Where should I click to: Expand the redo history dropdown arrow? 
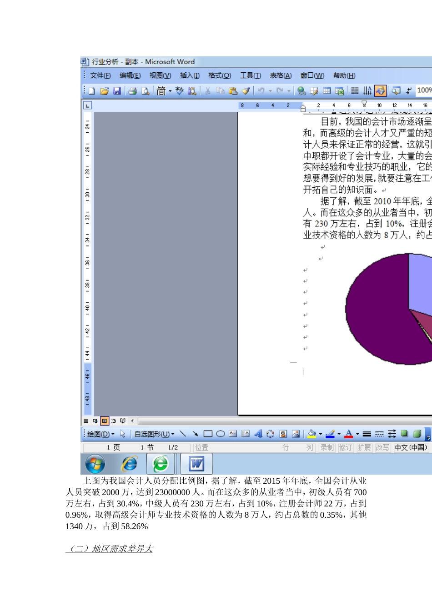289,91
